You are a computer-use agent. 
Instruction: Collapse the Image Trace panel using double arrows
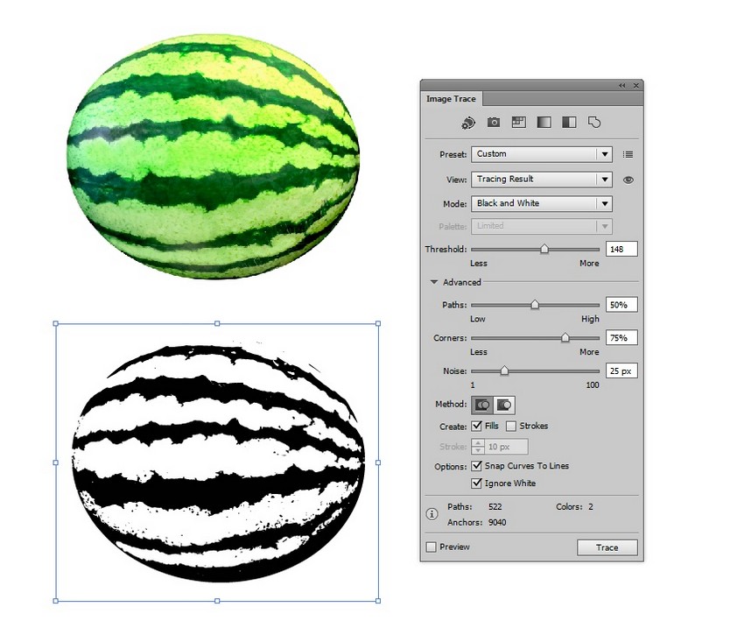[x=622, y=86]
